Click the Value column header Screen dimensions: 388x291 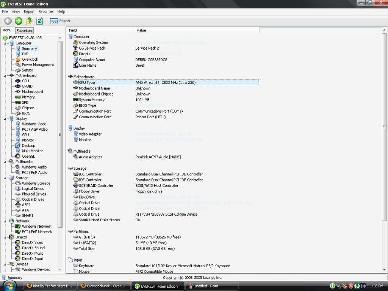tap(197, 30)
